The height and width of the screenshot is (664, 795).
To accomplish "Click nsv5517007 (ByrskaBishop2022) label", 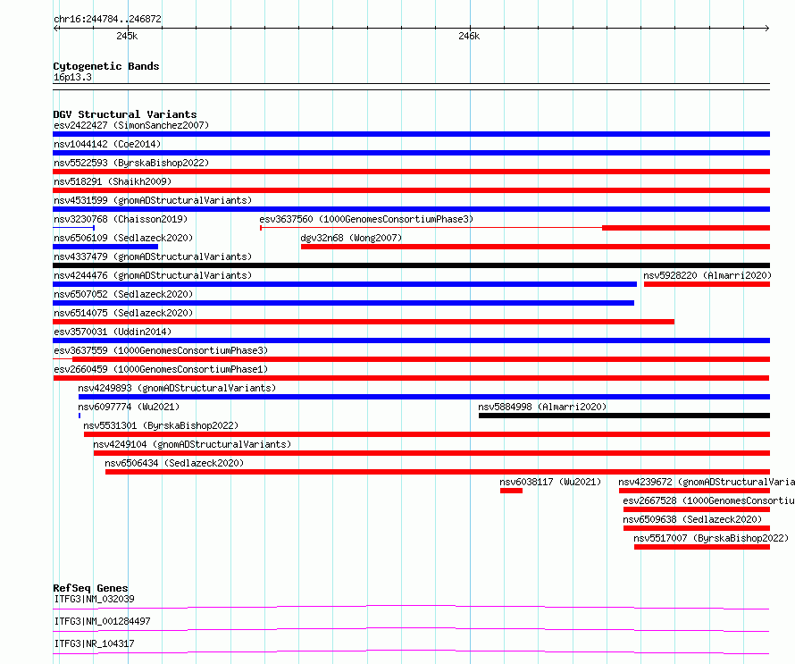I will [x=711, y=538].
